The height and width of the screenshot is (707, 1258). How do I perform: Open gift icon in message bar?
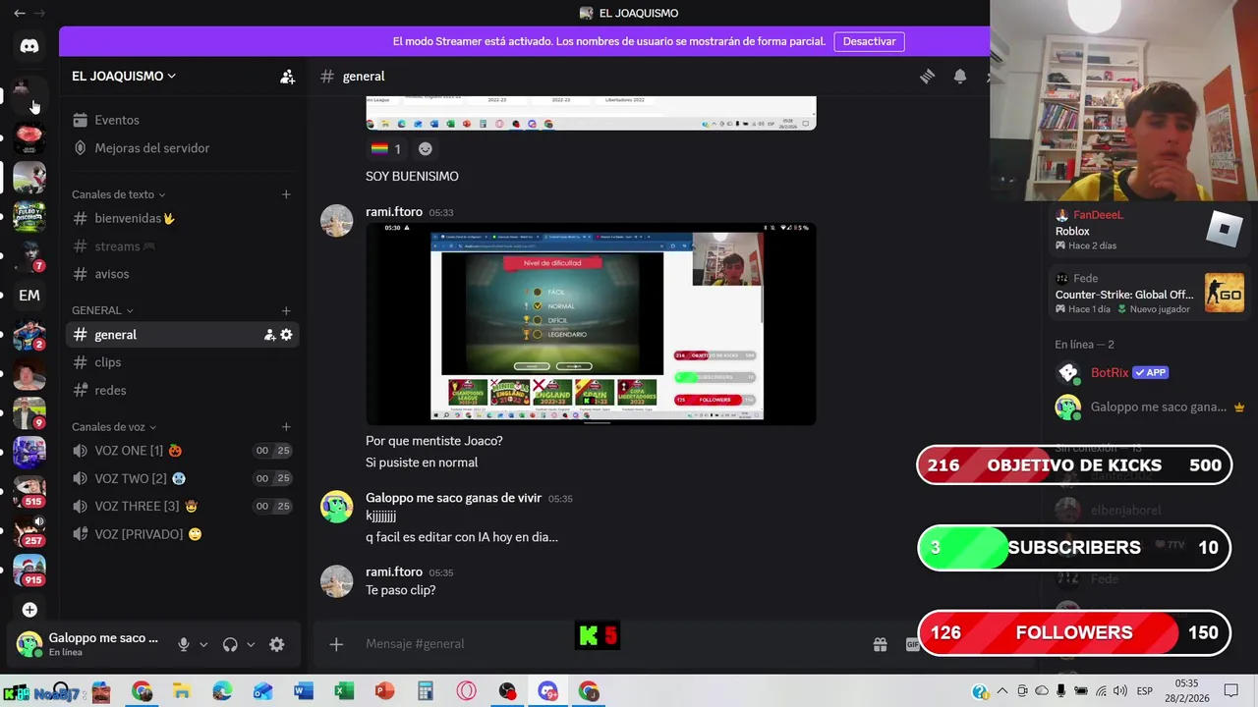pos(881,644)
